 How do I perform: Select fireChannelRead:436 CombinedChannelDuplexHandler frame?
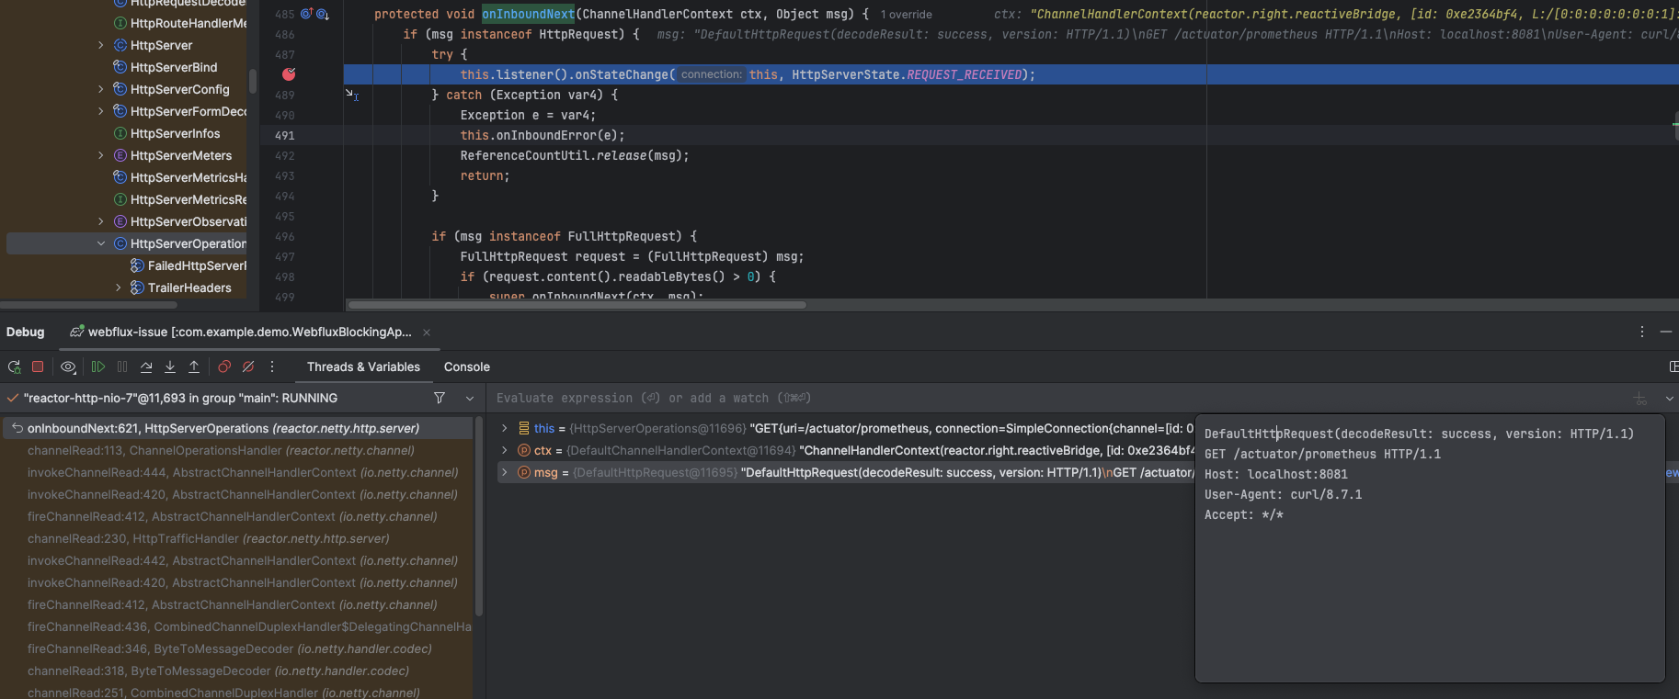237,626
